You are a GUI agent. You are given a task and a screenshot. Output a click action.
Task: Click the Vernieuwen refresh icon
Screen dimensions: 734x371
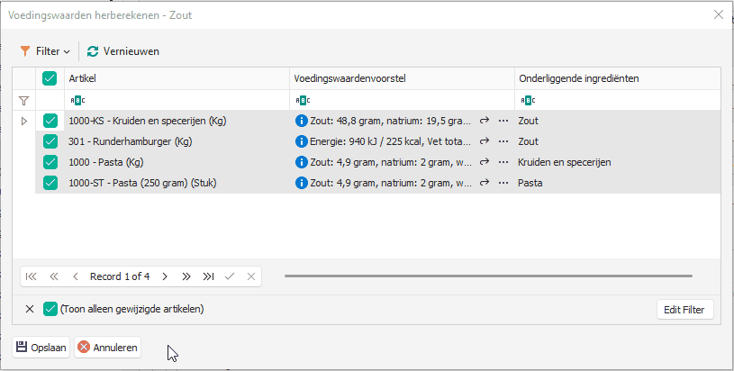tap(92, 51)
